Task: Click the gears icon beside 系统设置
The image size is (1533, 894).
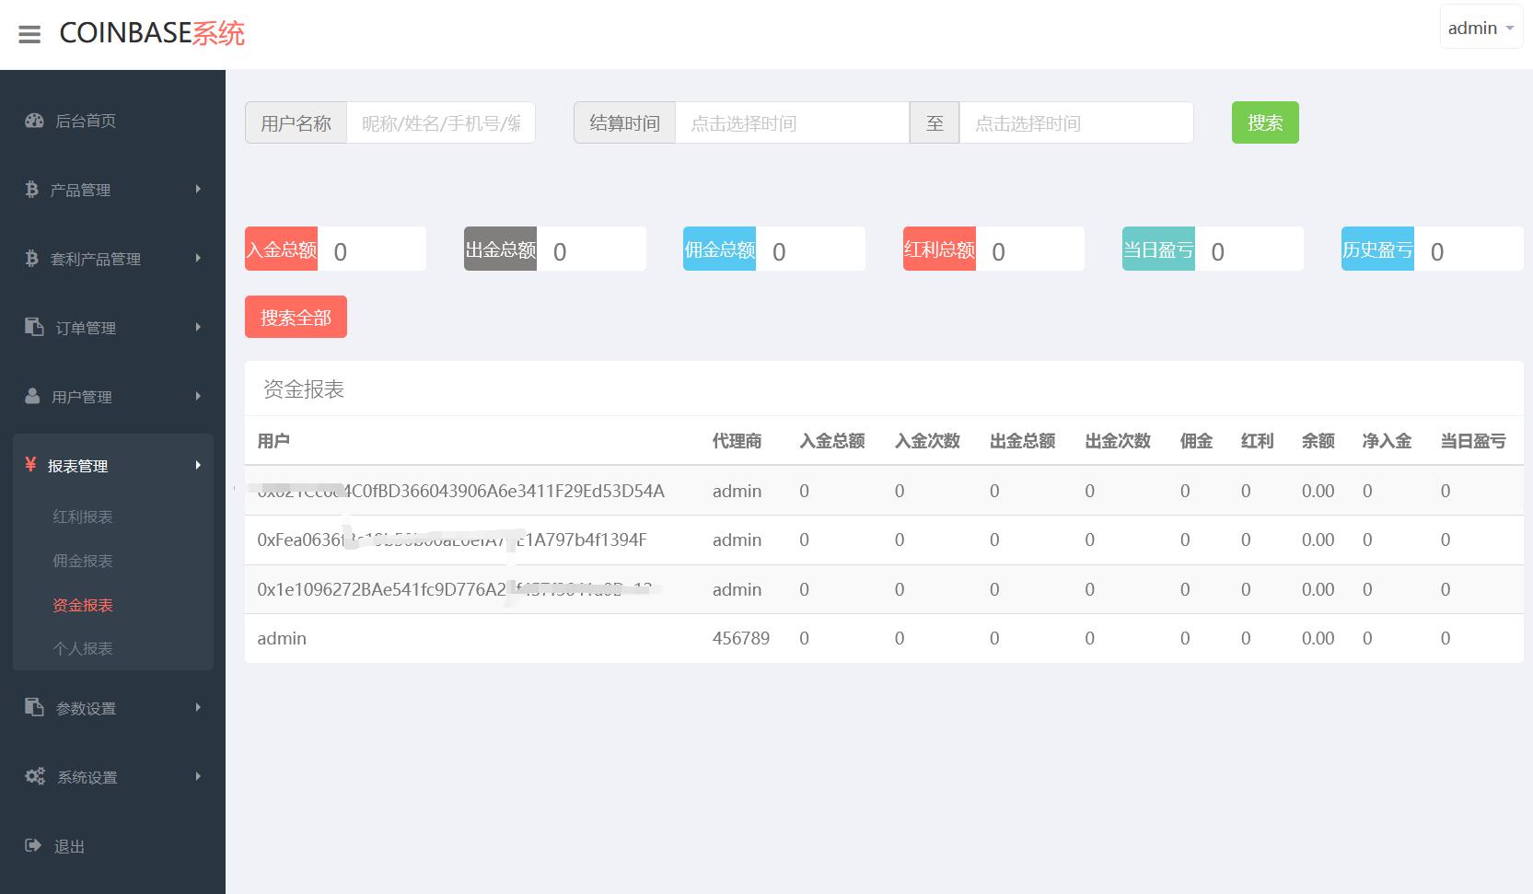Action: click(35, 776)
